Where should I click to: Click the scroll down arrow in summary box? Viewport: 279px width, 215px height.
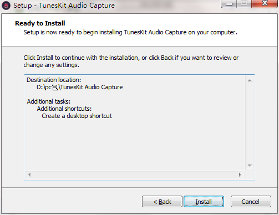pos(250,165)
